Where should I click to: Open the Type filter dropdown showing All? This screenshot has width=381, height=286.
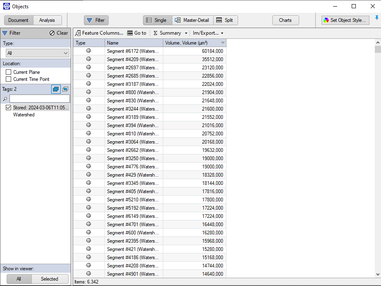37,53
